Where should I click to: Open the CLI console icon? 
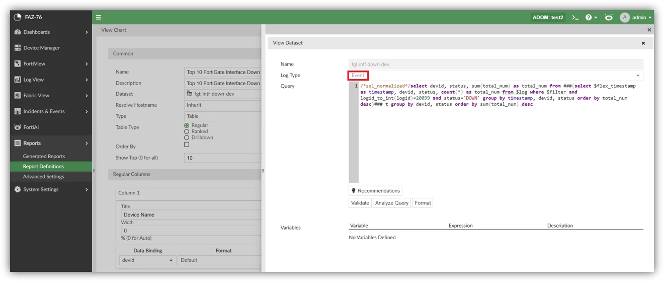(575, 17)
